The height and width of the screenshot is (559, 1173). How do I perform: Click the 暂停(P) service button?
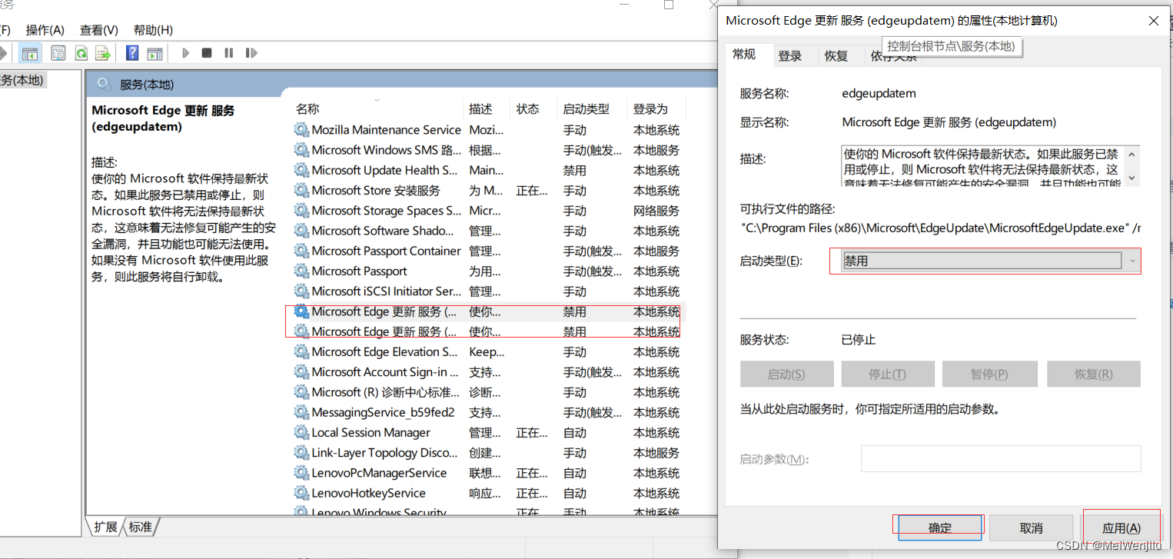coord(989,374)
